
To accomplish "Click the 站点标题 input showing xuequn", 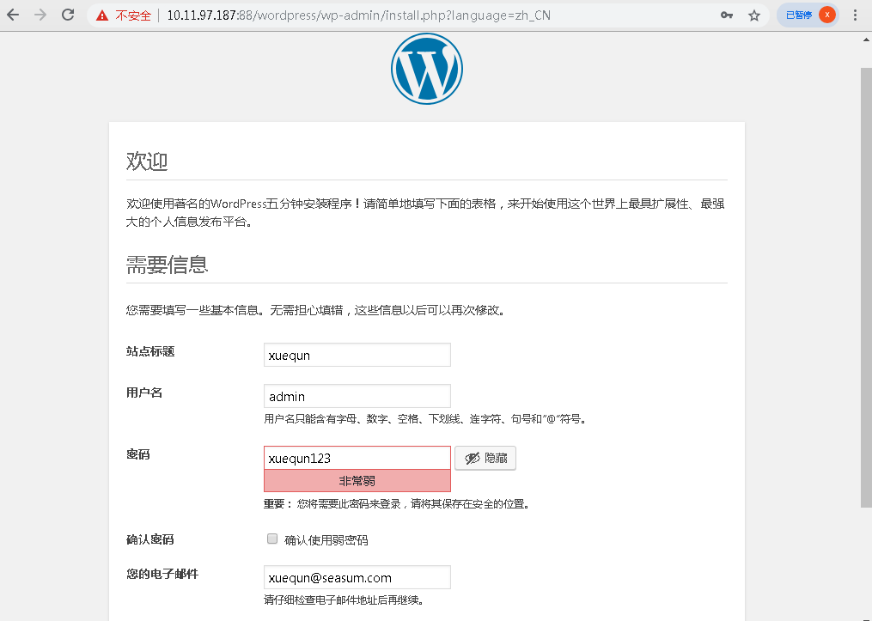I will click(x=357, y=355).
